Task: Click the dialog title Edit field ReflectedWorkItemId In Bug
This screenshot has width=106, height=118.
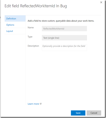Action: pyautogui.click(x=36, y=6)
